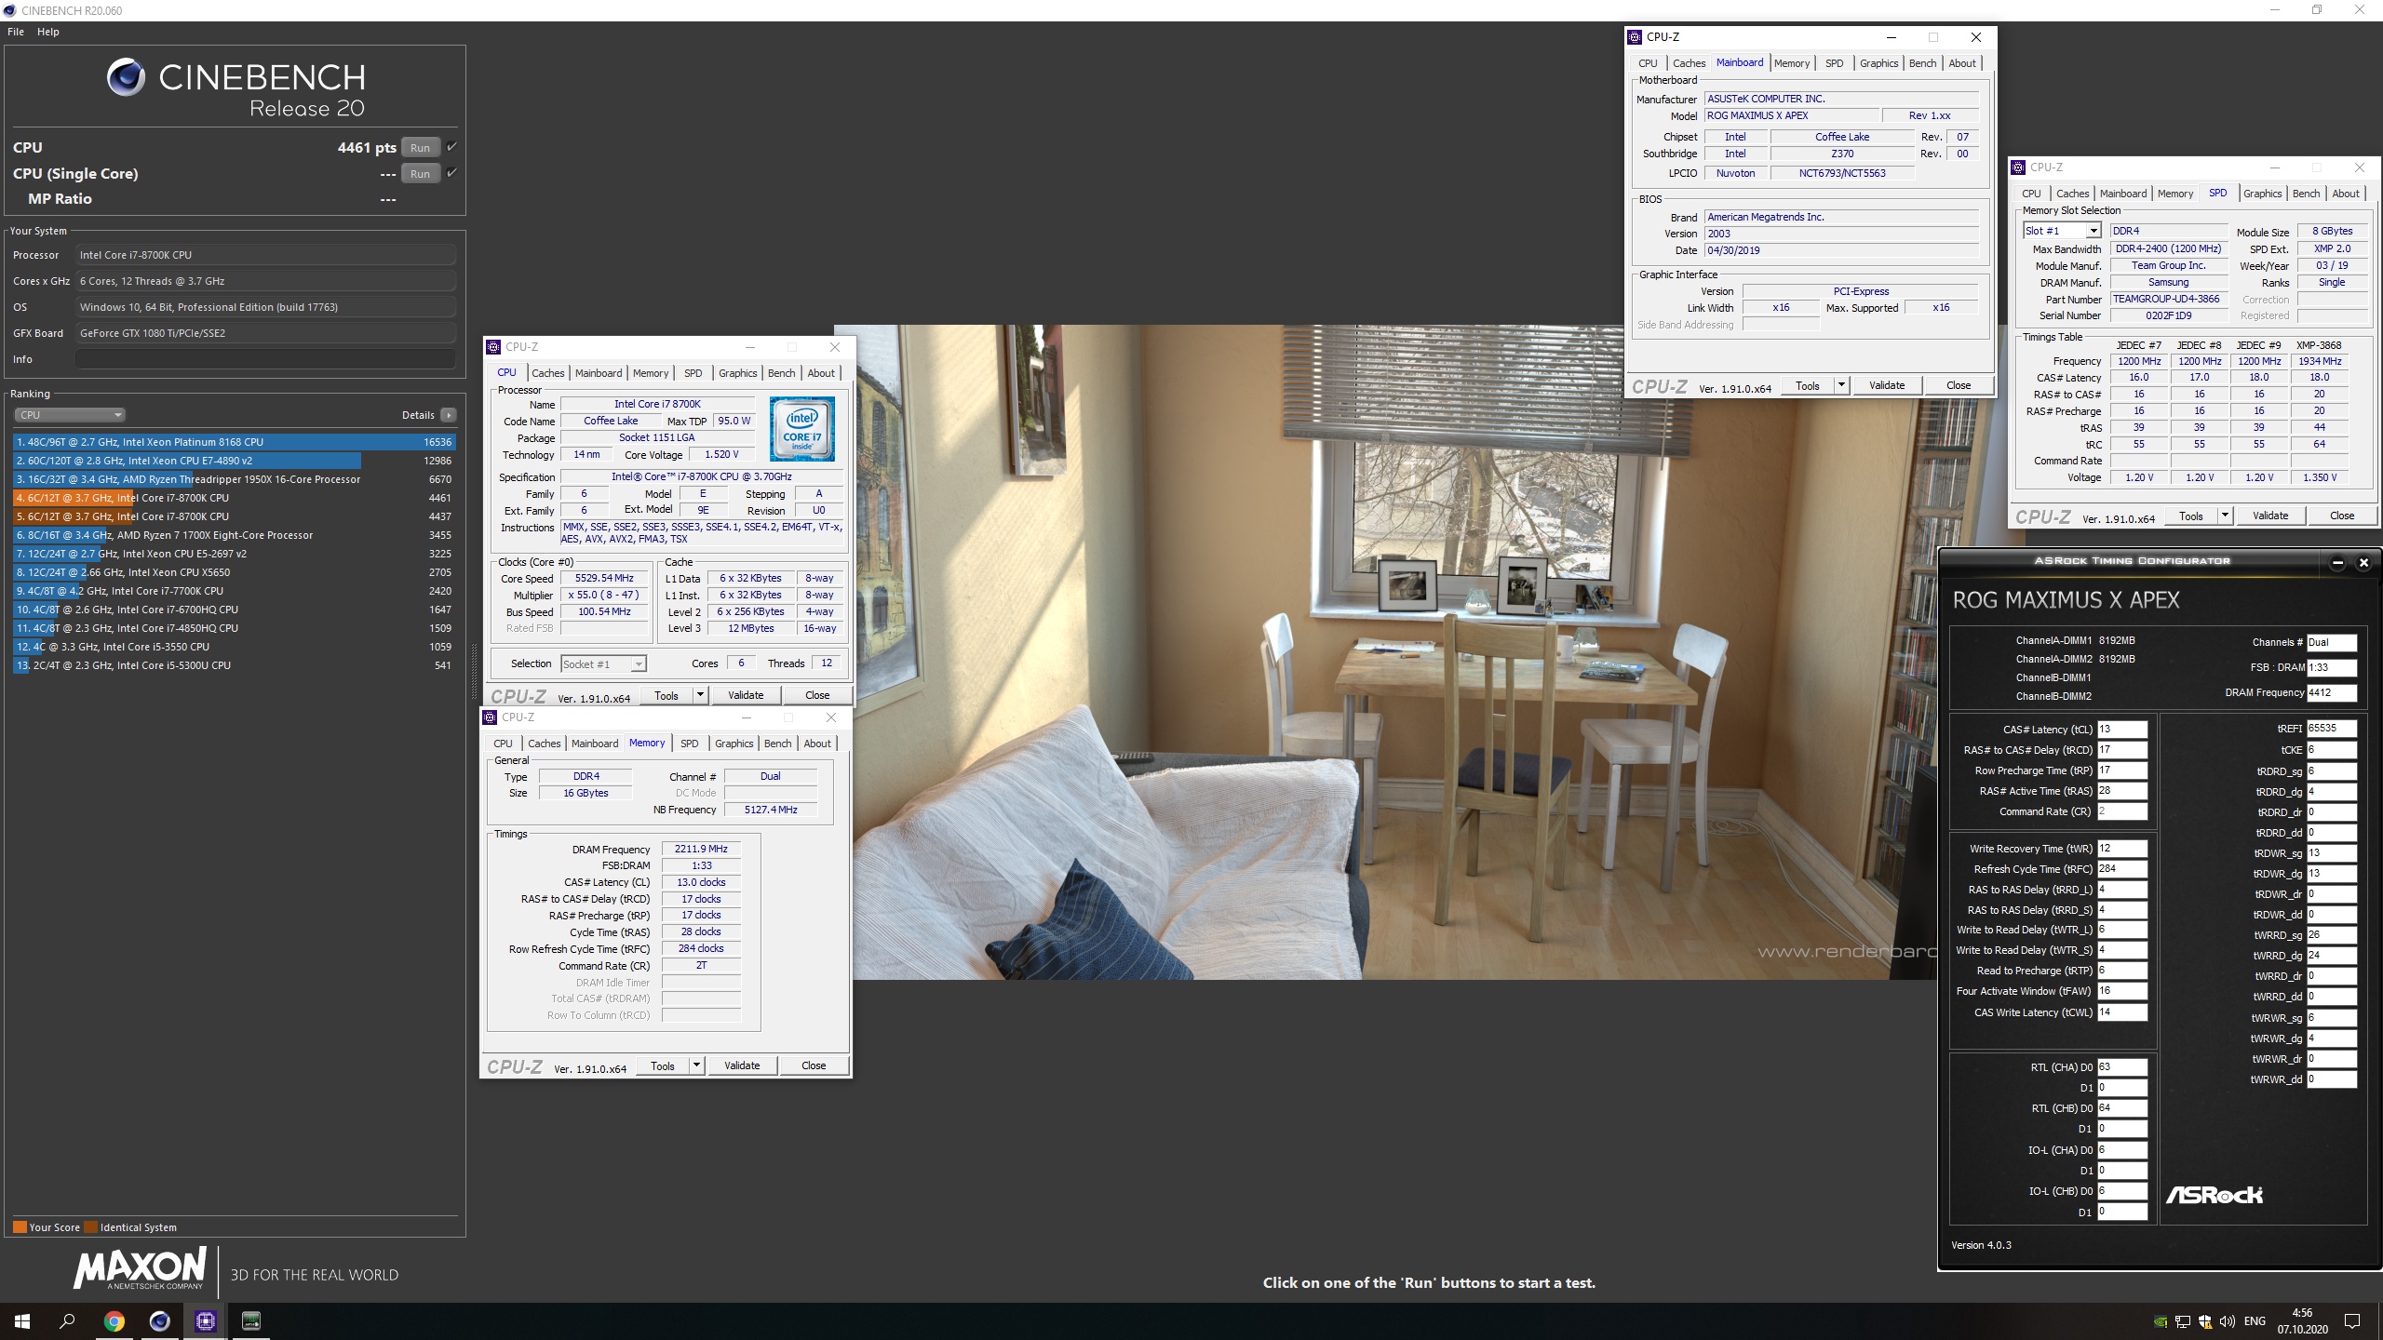
Task: Select the Threadripper 1950X ranking entry
Action: pos(235,479)
